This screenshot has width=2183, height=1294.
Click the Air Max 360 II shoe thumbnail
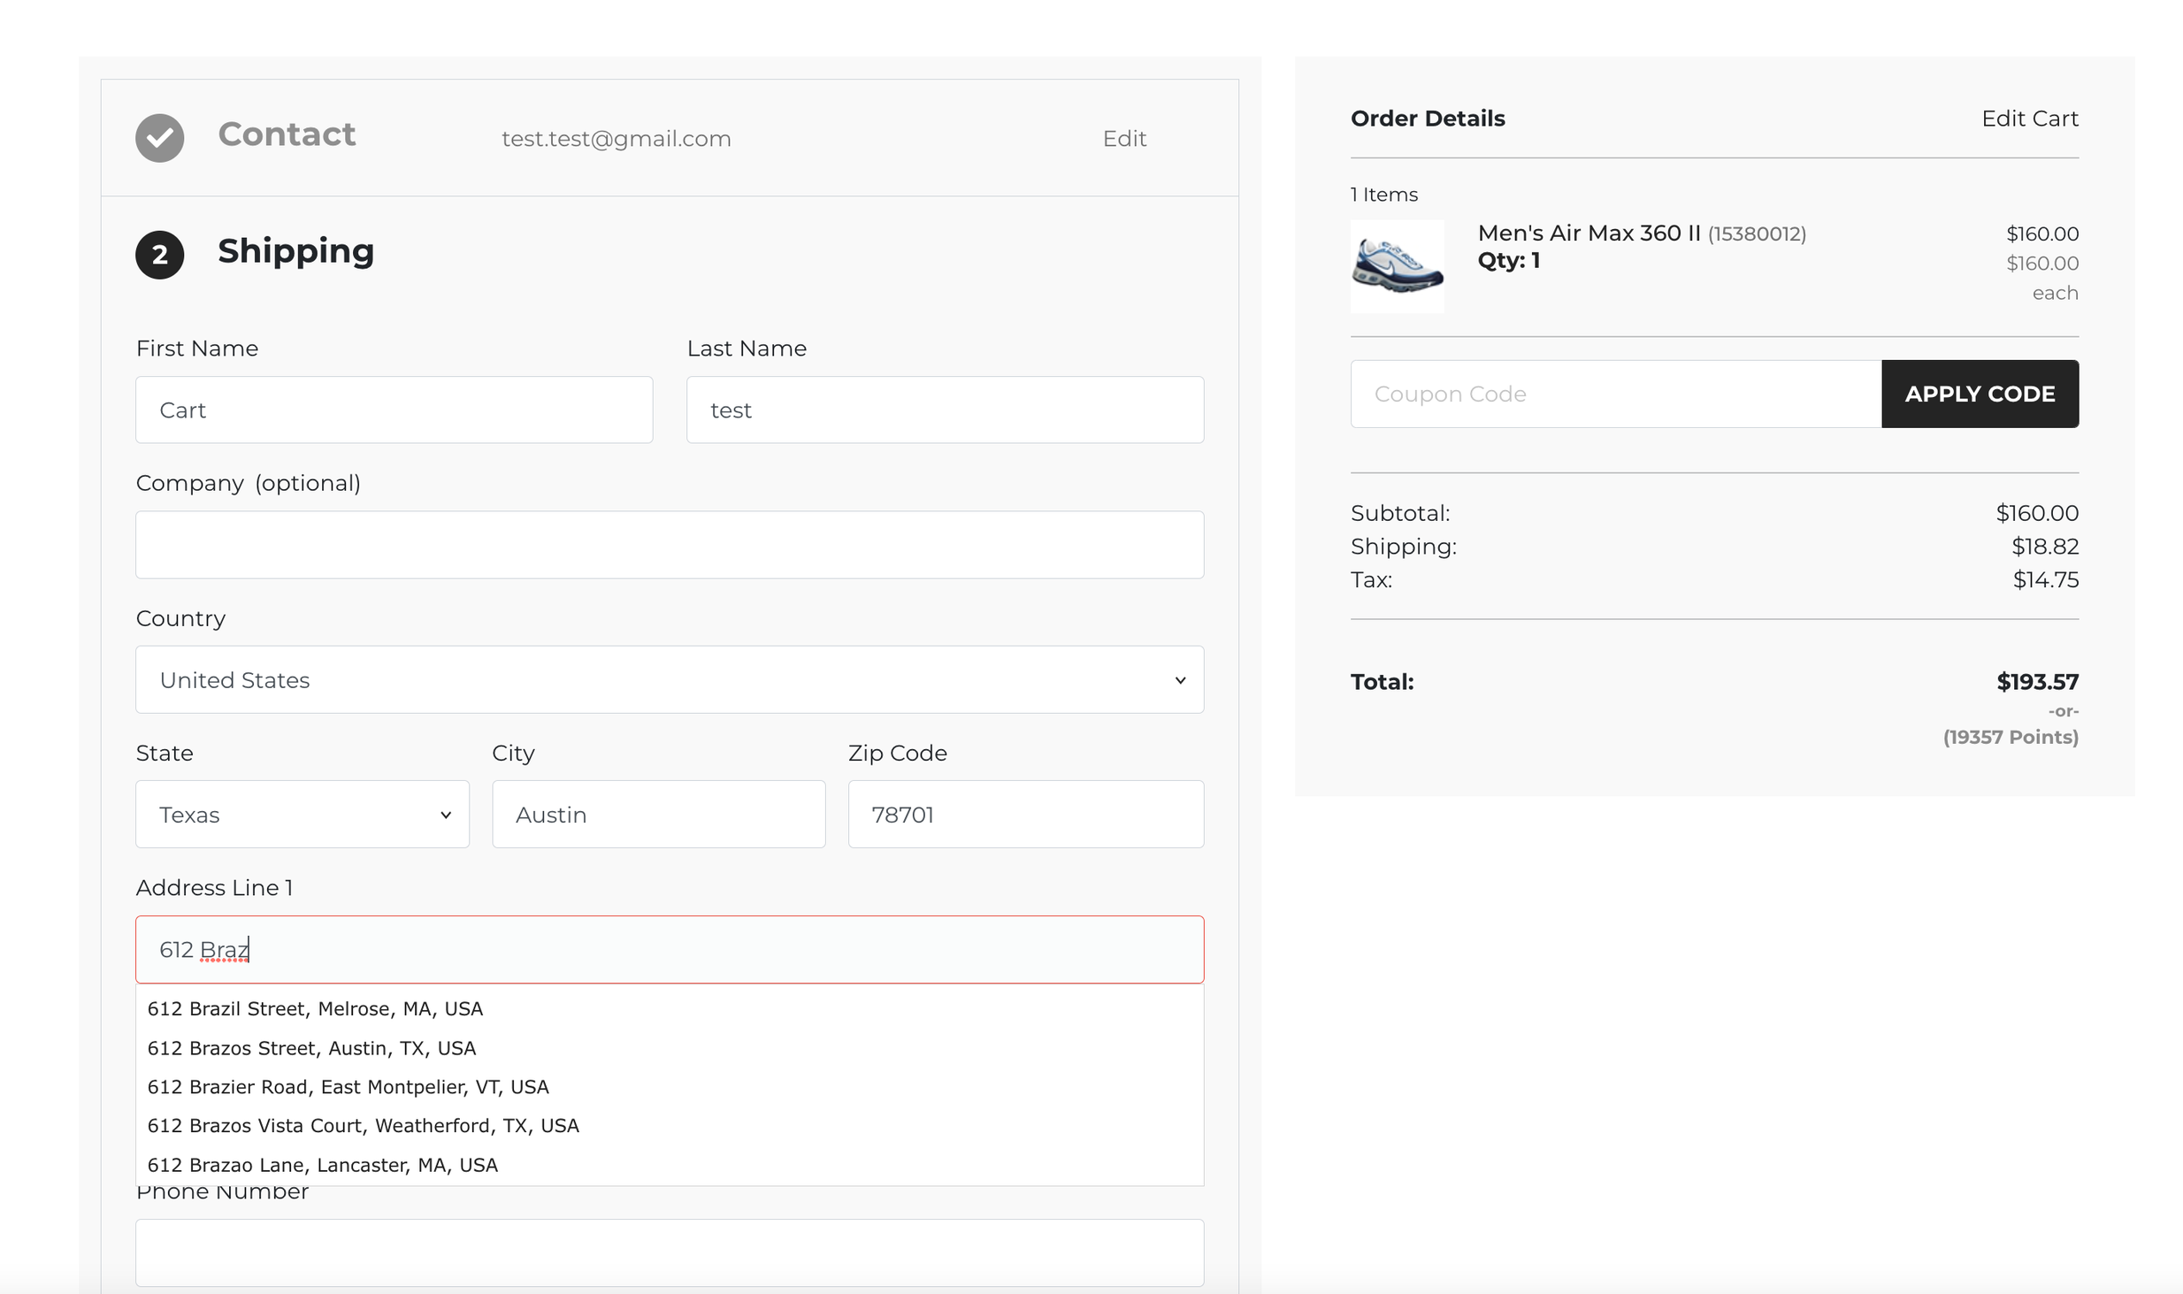click(x=1397, y=266)
